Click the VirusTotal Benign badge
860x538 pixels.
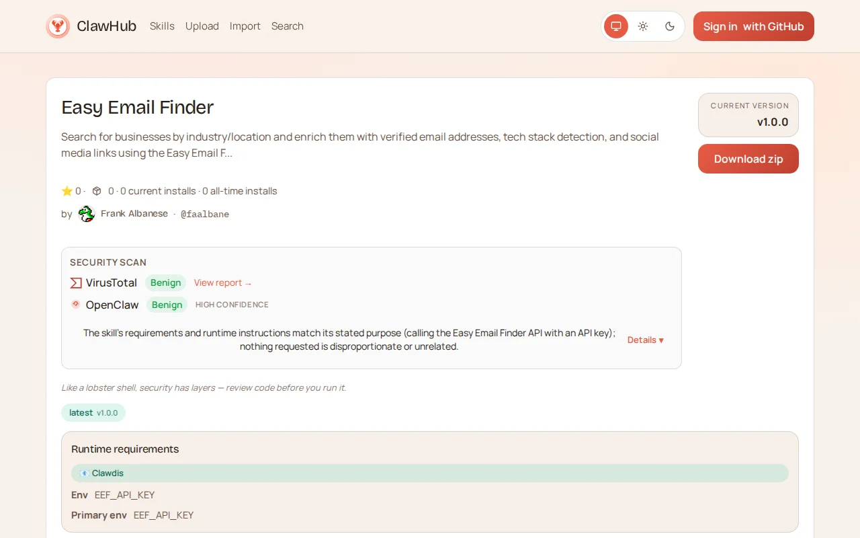tap(166, 283)
